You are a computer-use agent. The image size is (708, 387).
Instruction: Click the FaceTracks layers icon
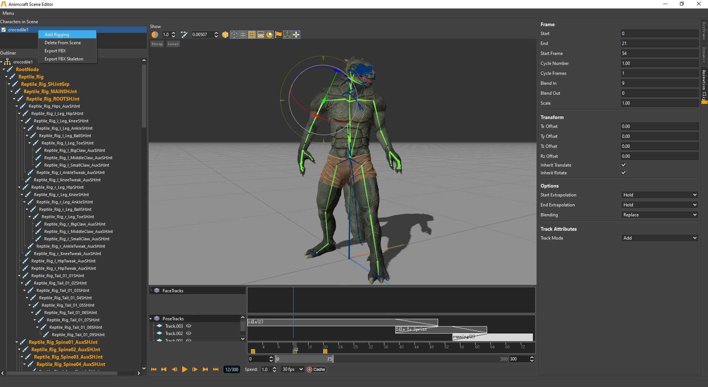[157, 290]
